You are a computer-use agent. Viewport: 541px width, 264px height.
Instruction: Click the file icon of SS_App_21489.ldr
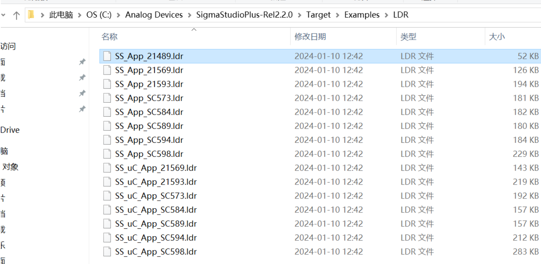[x=107, y=56]
